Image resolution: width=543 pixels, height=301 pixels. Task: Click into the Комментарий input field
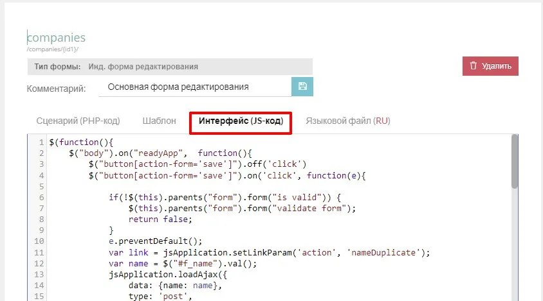point(193,87)
